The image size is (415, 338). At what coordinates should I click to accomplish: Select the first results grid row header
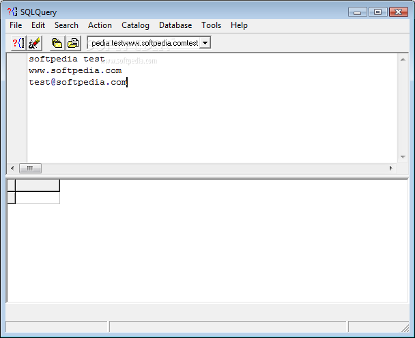click(x=12, y=198)
